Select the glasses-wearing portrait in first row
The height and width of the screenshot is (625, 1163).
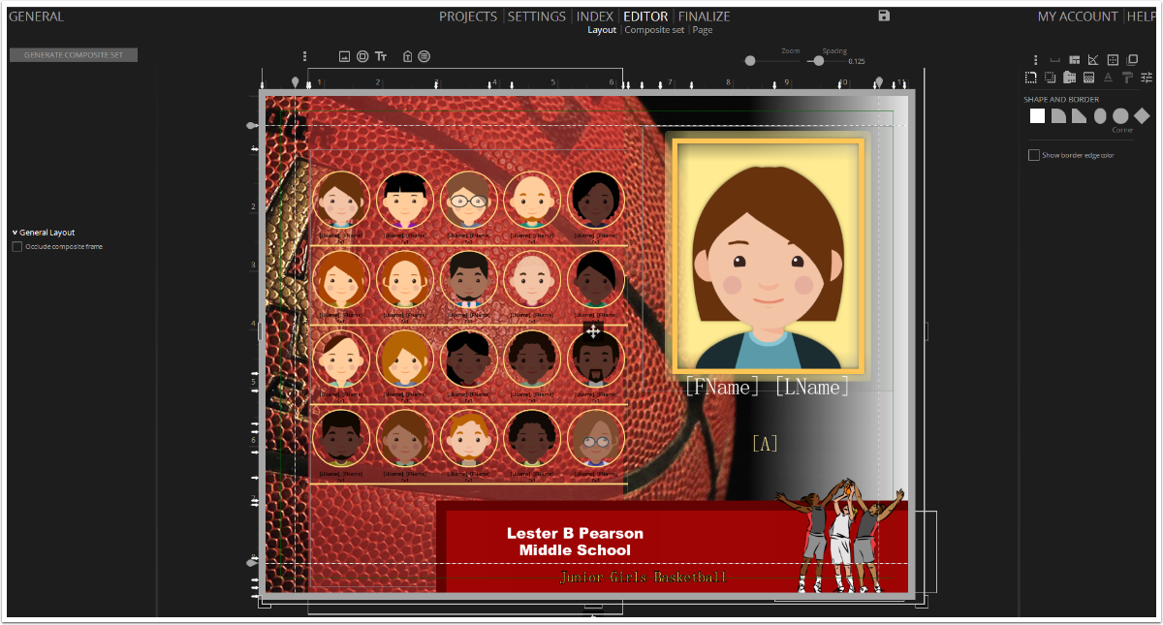click(x=469, y=201)
